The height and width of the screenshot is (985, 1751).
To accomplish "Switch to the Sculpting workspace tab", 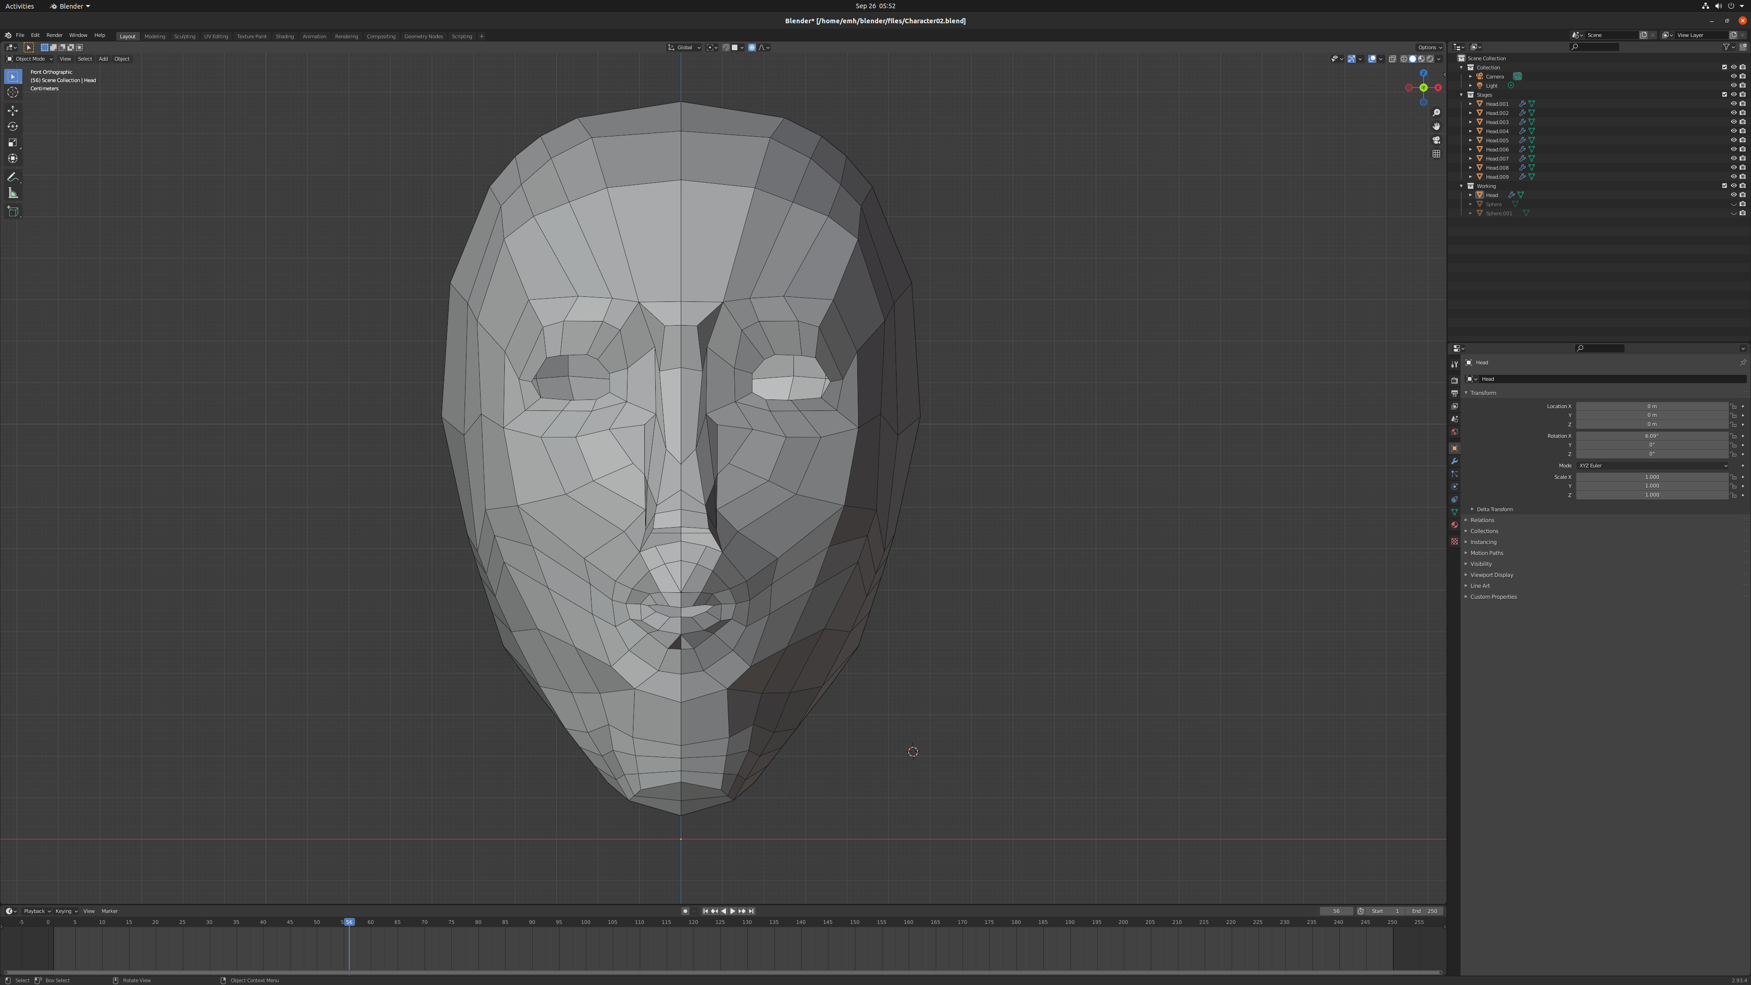I will coord(184,36).
